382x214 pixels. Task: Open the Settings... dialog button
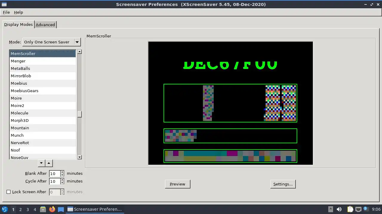pyautogui.click(x=283, y=184)
